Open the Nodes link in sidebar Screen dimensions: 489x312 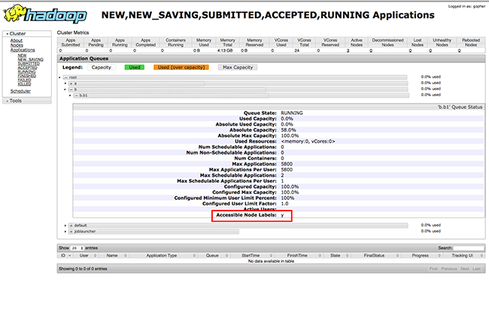click(x=17, y=45)
